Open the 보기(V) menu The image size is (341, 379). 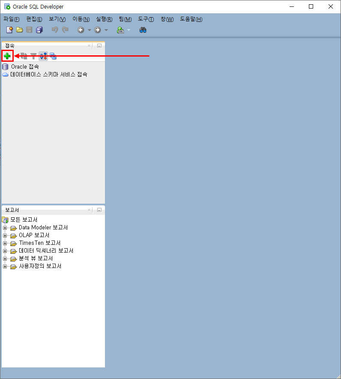click(x=57, y=19)
